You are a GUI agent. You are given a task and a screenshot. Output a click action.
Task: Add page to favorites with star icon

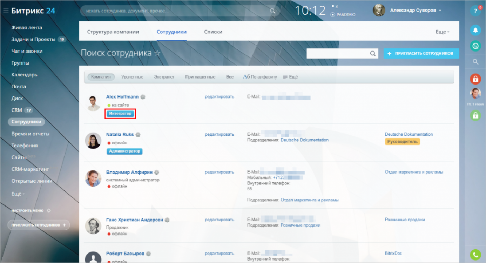pyautogui.click(x=157, y=53)
